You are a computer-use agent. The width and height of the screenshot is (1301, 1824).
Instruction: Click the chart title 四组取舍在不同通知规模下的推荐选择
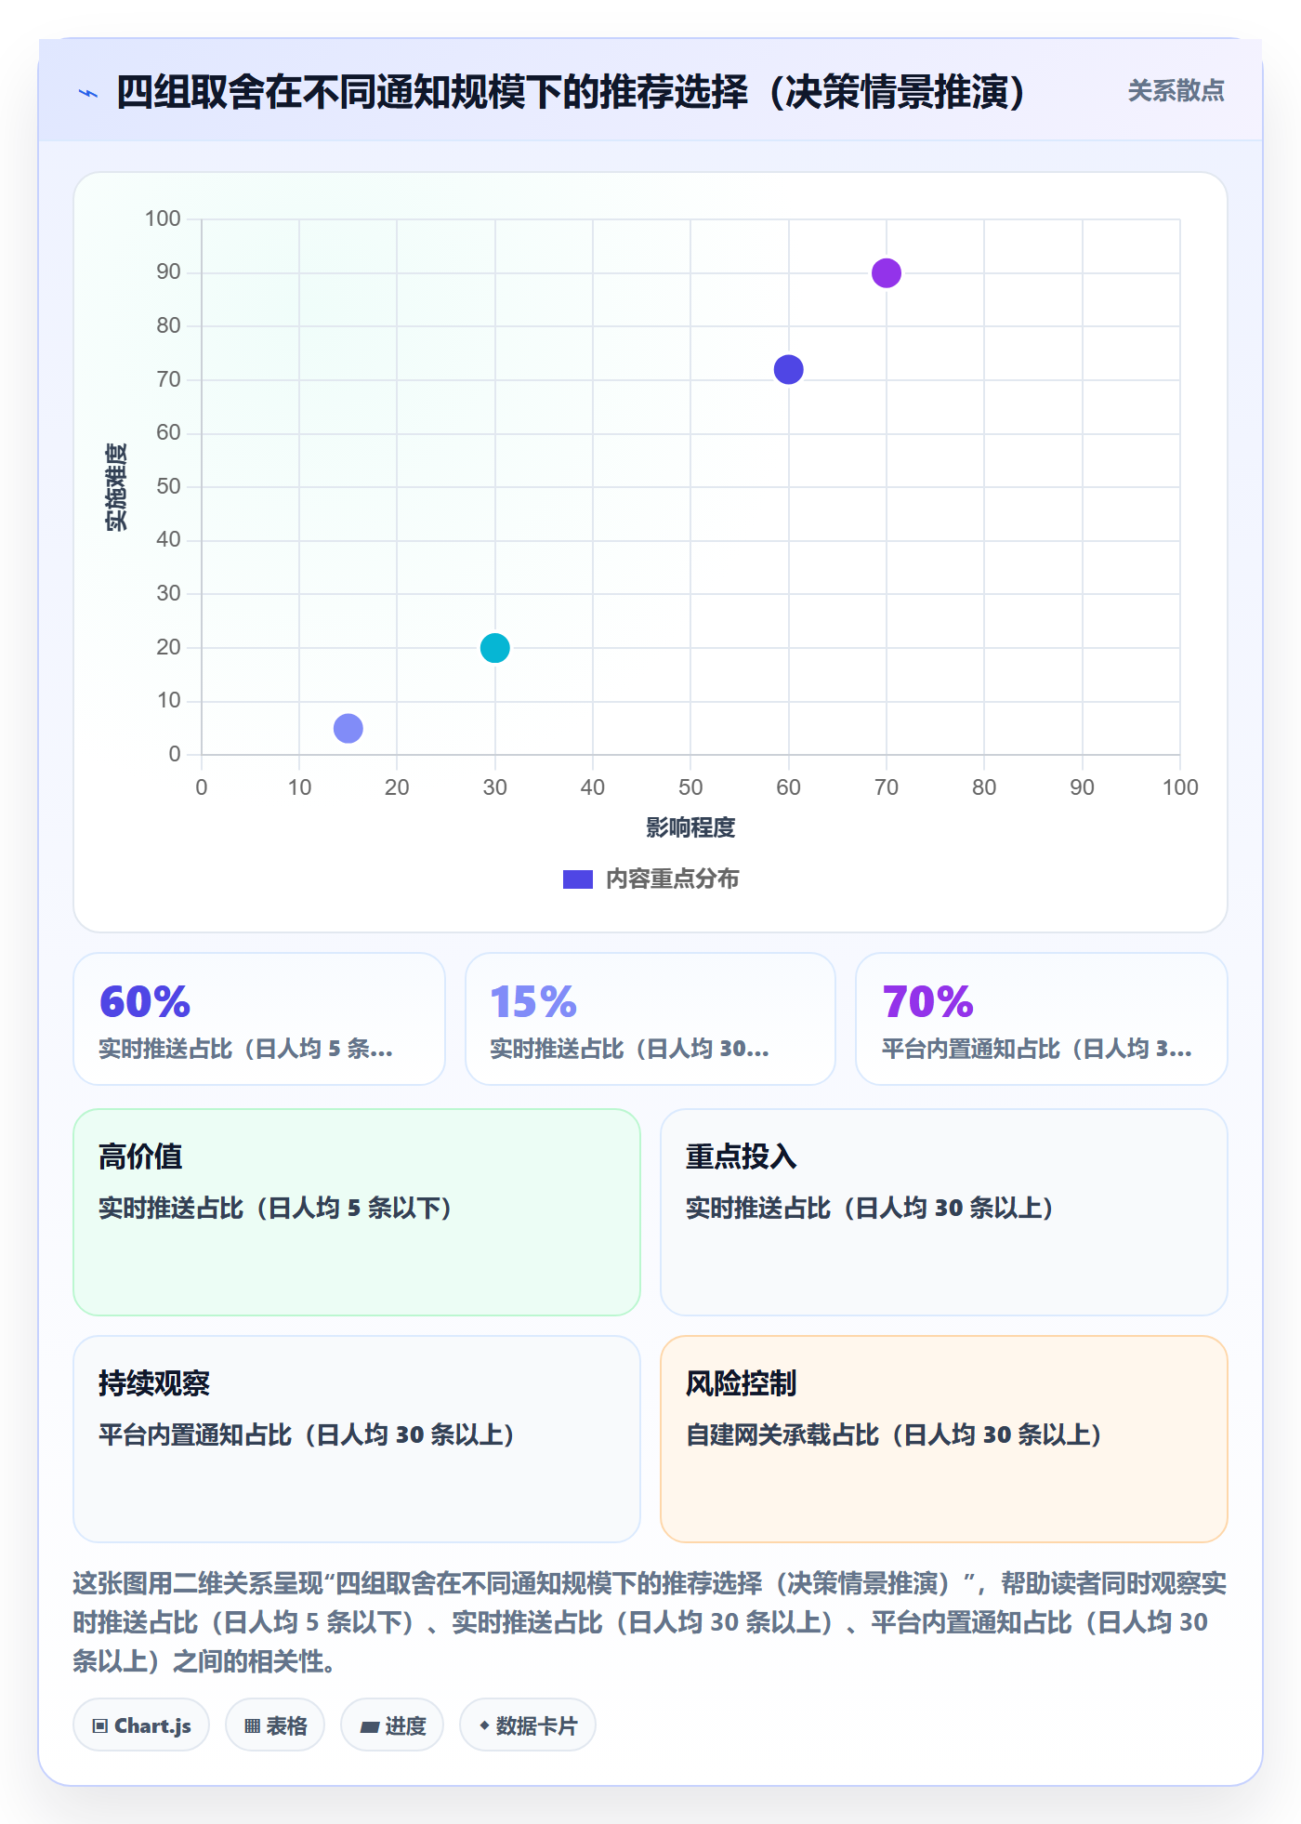(x=571, y=92)
